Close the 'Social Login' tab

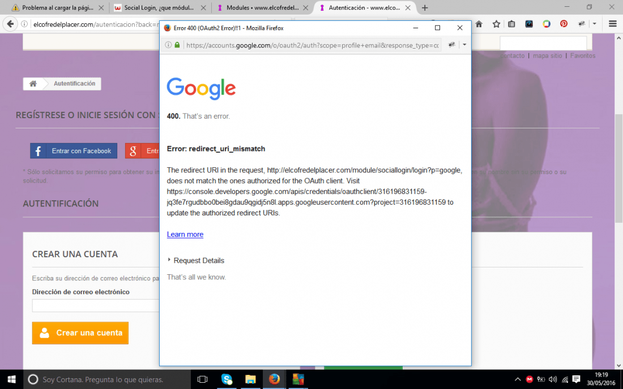[x=203, y=7]
